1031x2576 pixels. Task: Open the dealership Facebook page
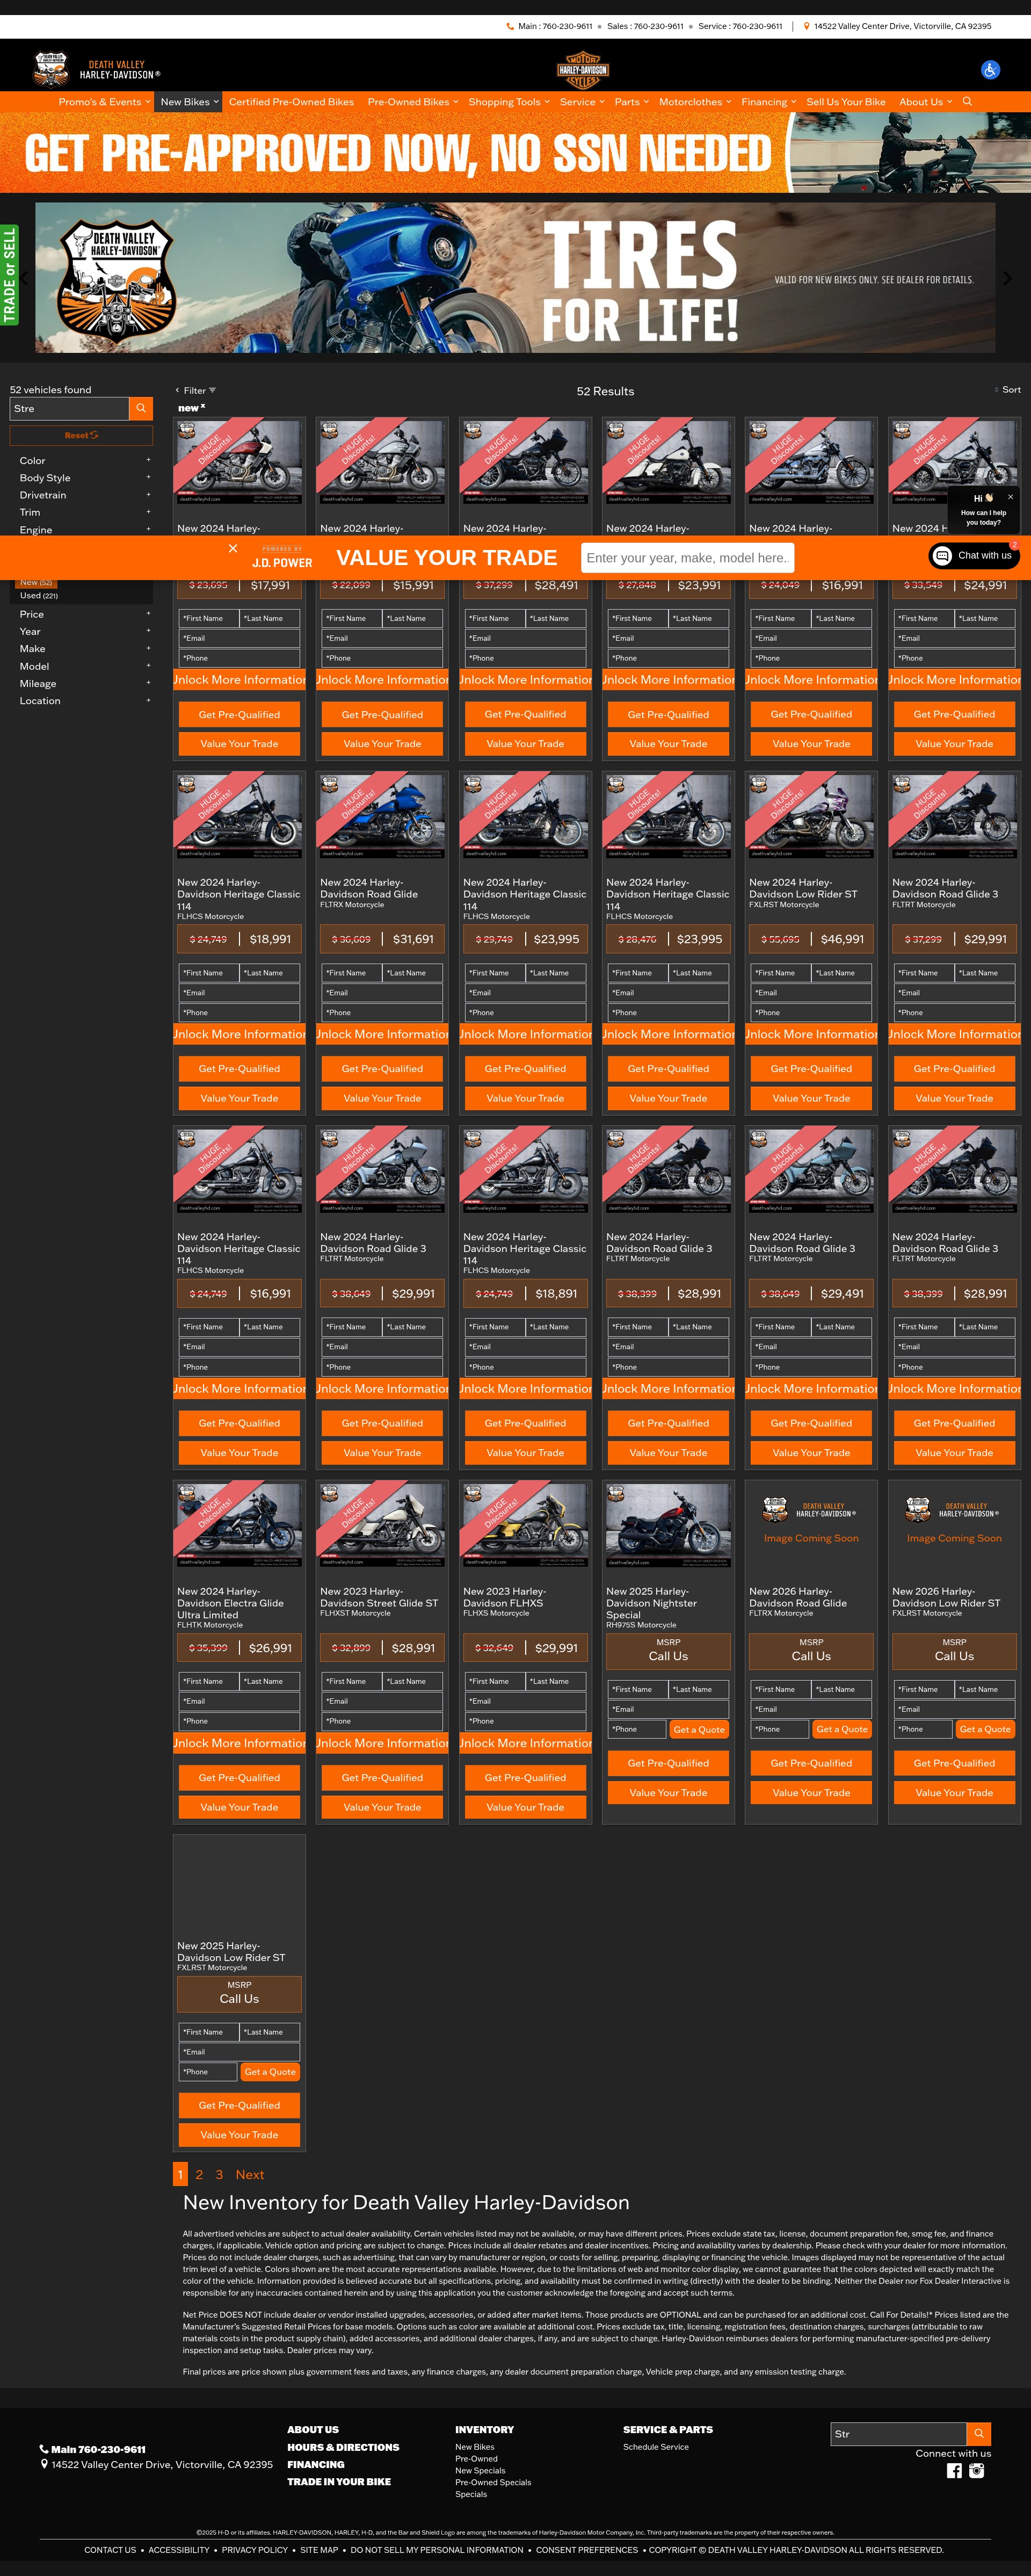pyautogui.click(x=954, y=2471)
